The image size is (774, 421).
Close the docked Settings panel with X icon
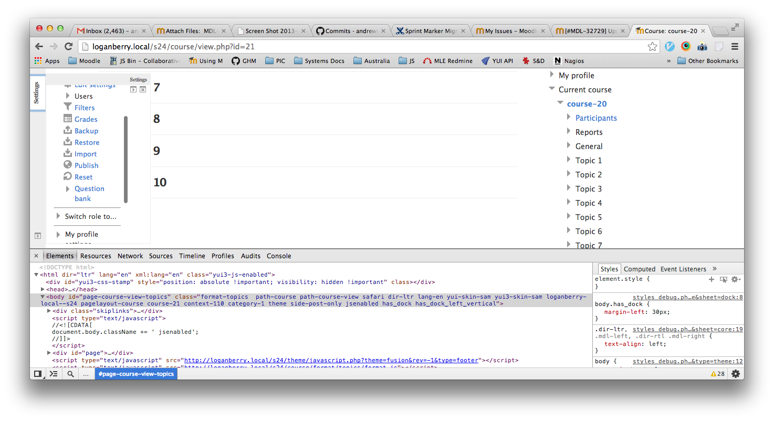(x=143, y=89)
